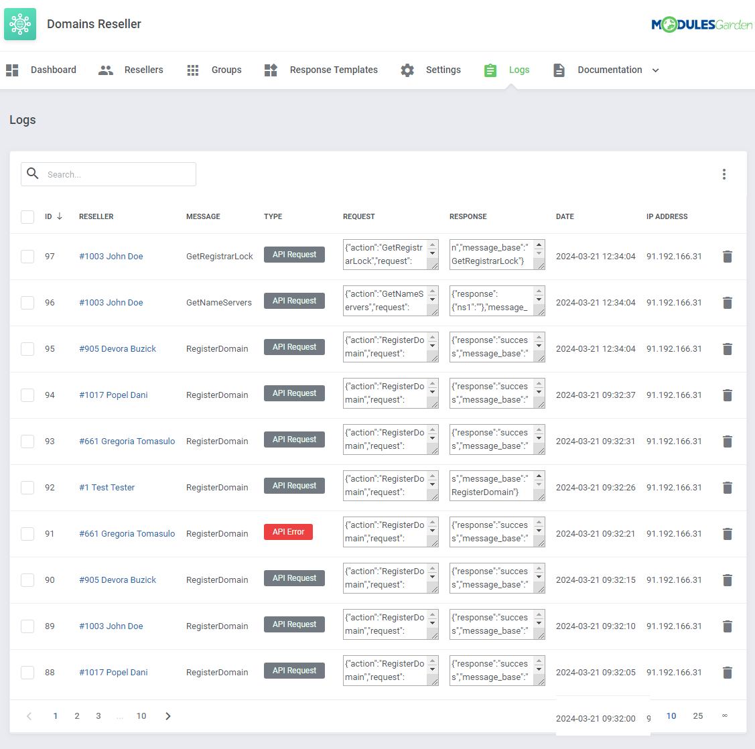This screenshot has height=749, width=755.
Task: Click the ModulesGarden logo
Action: coord(701,24)
